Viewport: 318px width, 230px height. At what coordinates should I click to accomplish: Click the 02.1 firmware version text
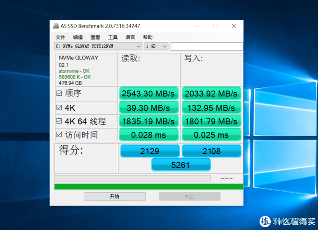pos(64,65)
